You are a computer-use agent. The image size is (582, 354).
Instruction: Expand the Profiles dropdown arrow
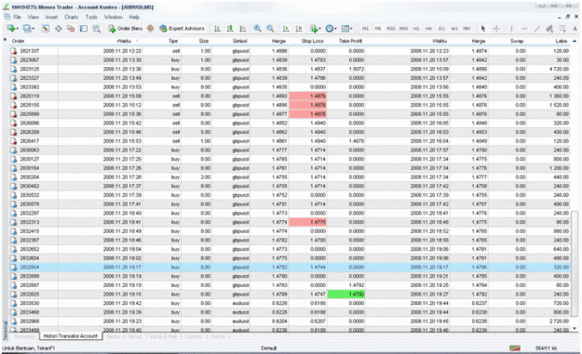[x=33, y=29]
